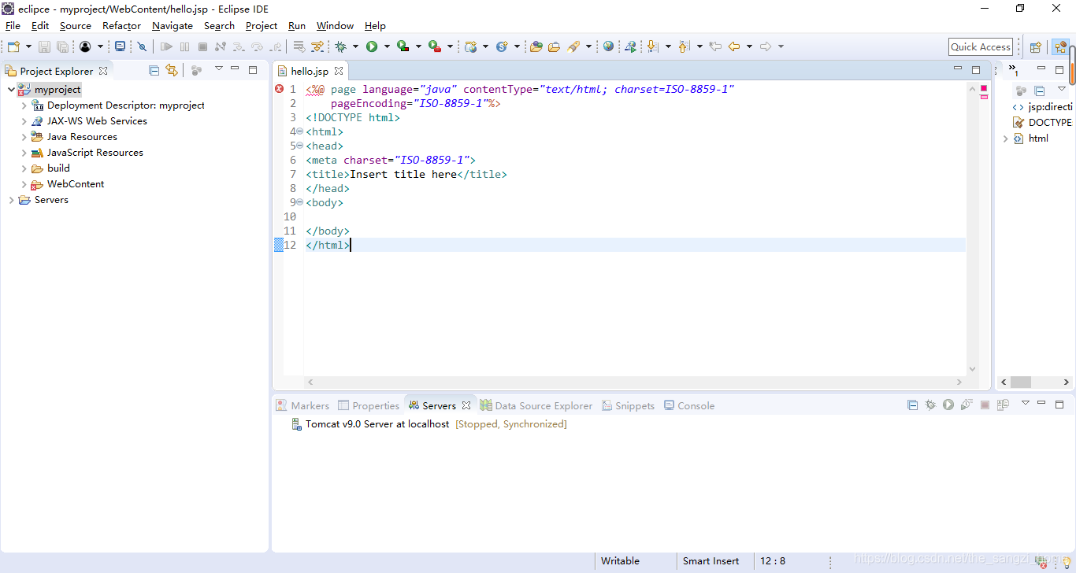Click the Terminate square icon in main toolbar
The width and height of the screenshot is (1076, 573).
click(202, 46)
